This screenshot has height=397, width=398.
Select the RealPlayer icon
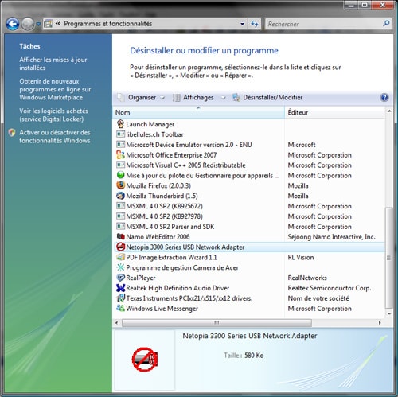(120, 278)
